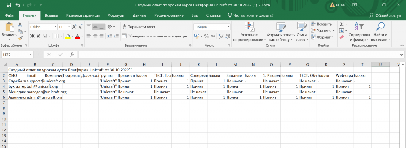Save the workbook with the floppy icon
The image size is (406, 148).
click(8, 5)
